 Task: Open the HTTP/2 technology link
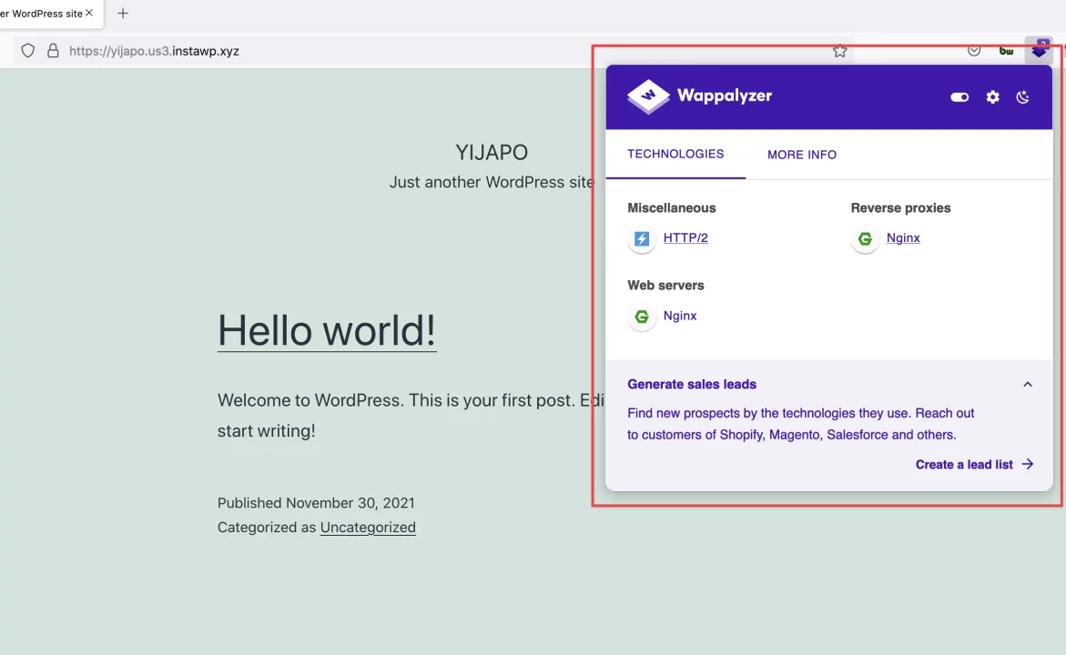pyautogui.click(x=685, y=237)
